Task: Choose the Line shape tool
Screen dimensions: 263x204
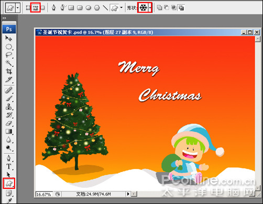Action: pyautogui.click(x=105, y=8)
